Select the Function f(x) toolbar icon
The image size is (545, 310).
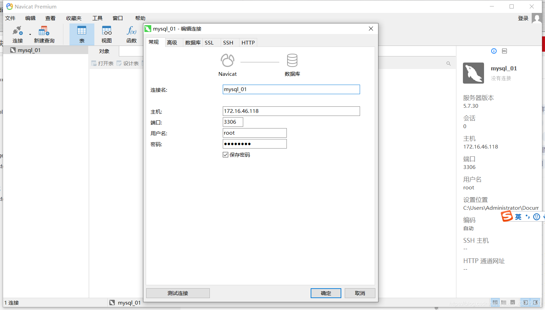pyautogui.click(x=131, y=31)
